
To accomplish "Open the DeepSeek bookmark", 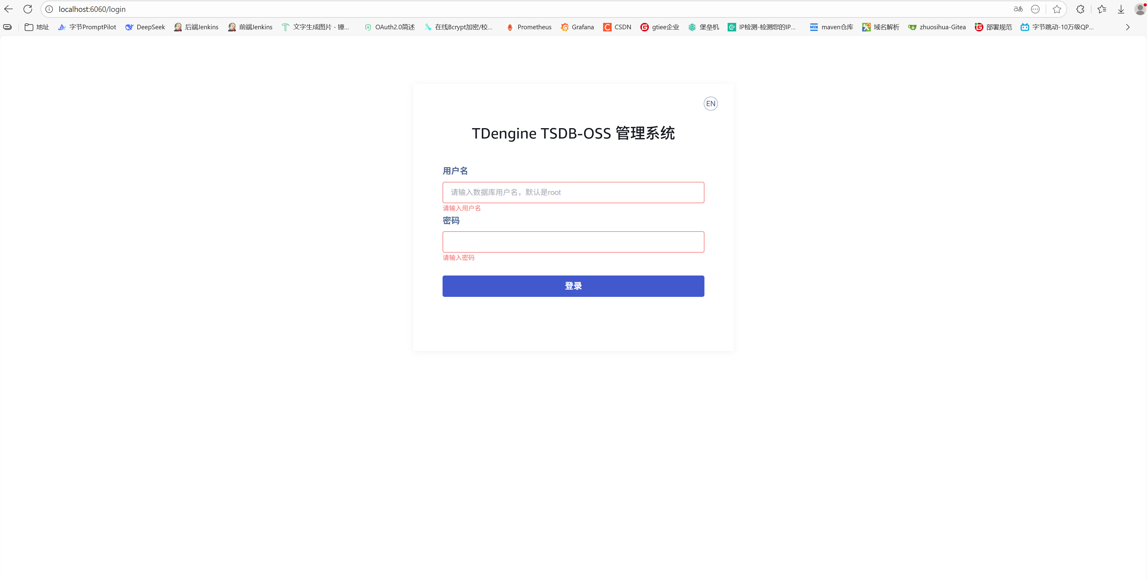I will (145, 27).
